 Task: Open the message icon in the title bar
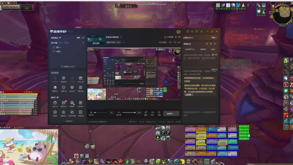point(188,32)
